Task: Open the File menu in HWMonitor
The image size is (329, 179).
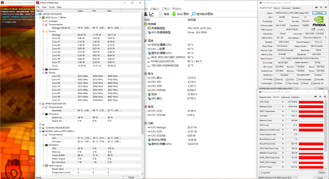Action: pyautogui.click(x=38, y=7)
